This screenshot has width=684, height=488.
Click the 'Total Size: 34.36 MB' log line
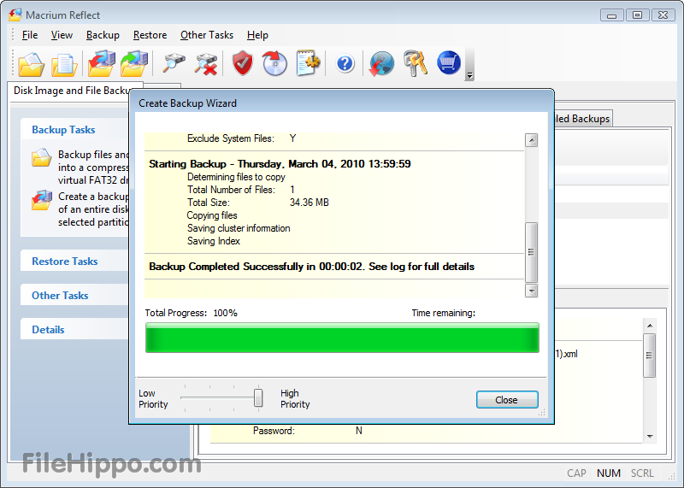pos(258,203)
